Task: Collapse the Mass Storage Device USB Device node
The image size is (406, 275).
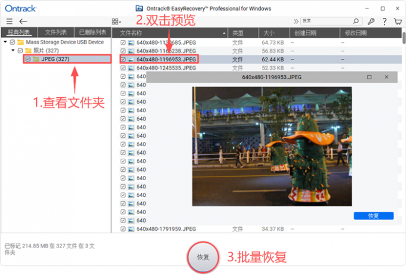Action: point(5,42)
